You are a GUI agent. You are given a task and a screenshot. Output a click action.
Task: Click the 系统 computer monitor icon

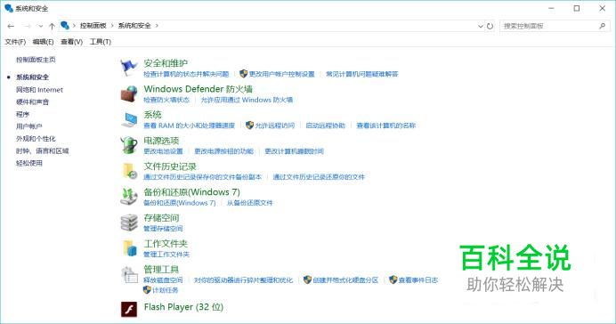click(x=129, y=119)
